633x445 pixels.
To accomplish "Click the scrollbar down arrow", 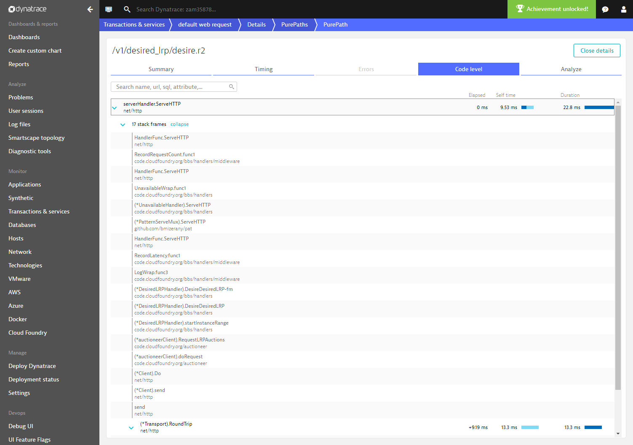I will 618,433.
